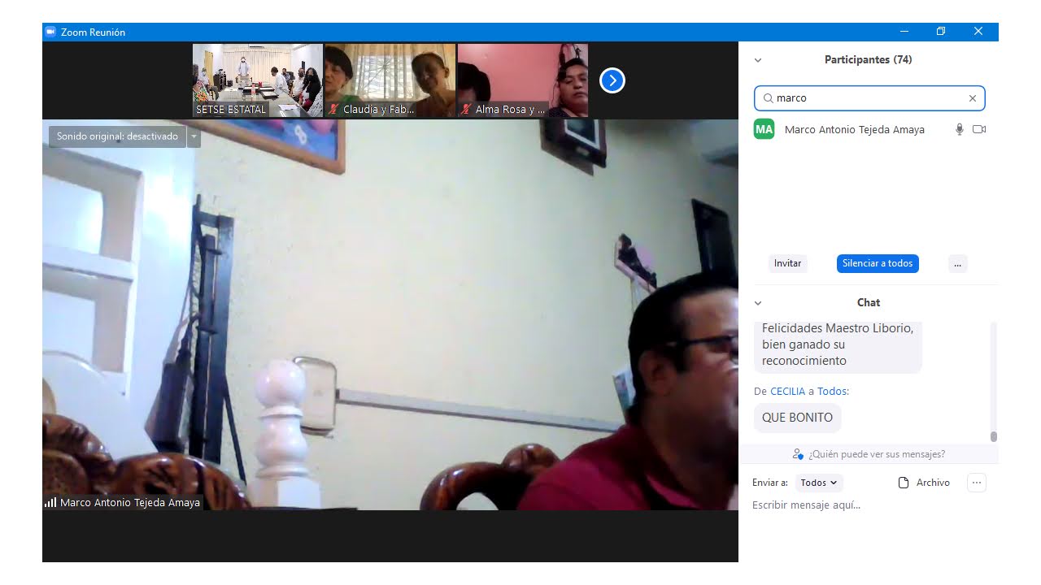Open chat more options ellipsis button

pos(977,483)
